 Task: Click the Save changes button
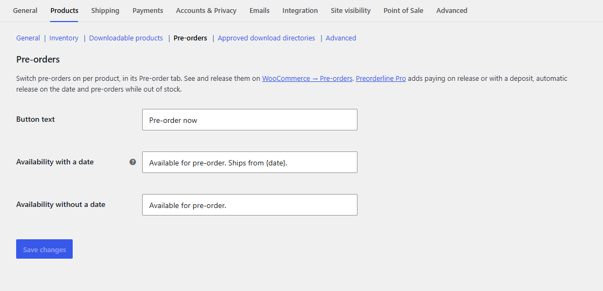(x=44, y=249)
